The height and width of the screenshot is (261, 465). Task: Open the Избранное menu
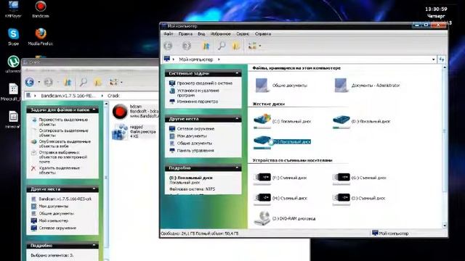pos(220,34)
